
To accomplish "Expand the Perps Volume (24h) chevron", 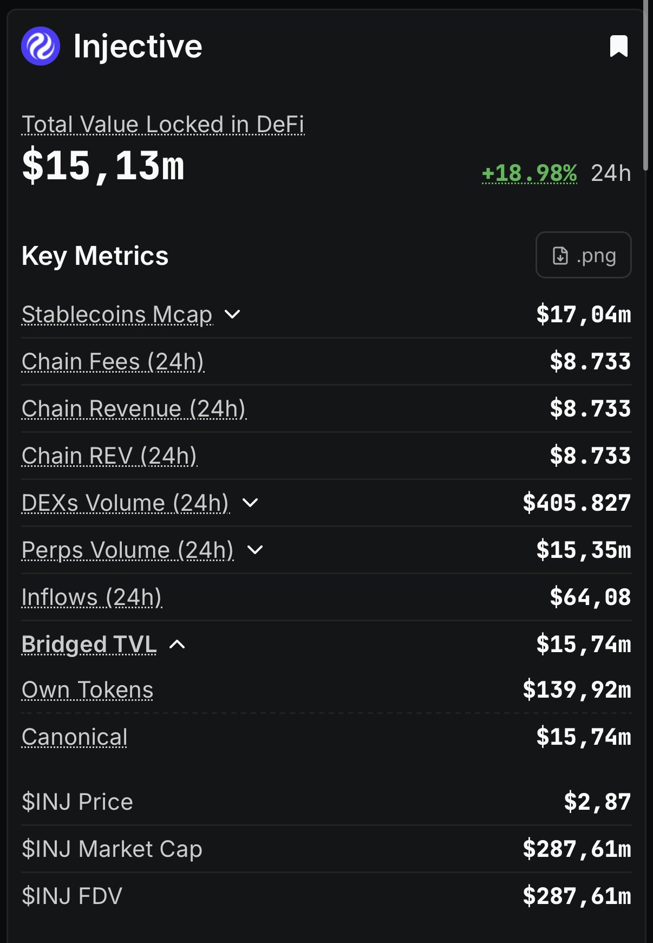I will (255, 550).
